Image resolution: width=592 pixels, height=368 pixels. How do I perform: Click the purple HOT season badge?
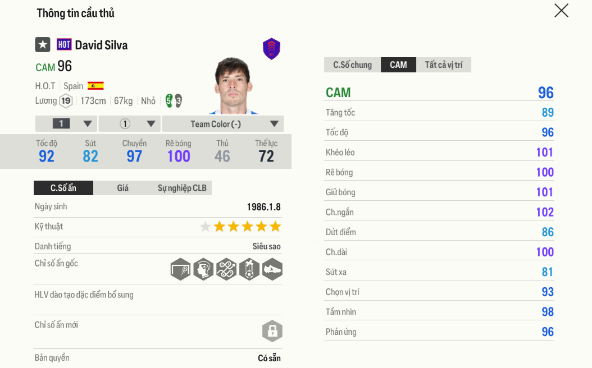coord(64,45)
